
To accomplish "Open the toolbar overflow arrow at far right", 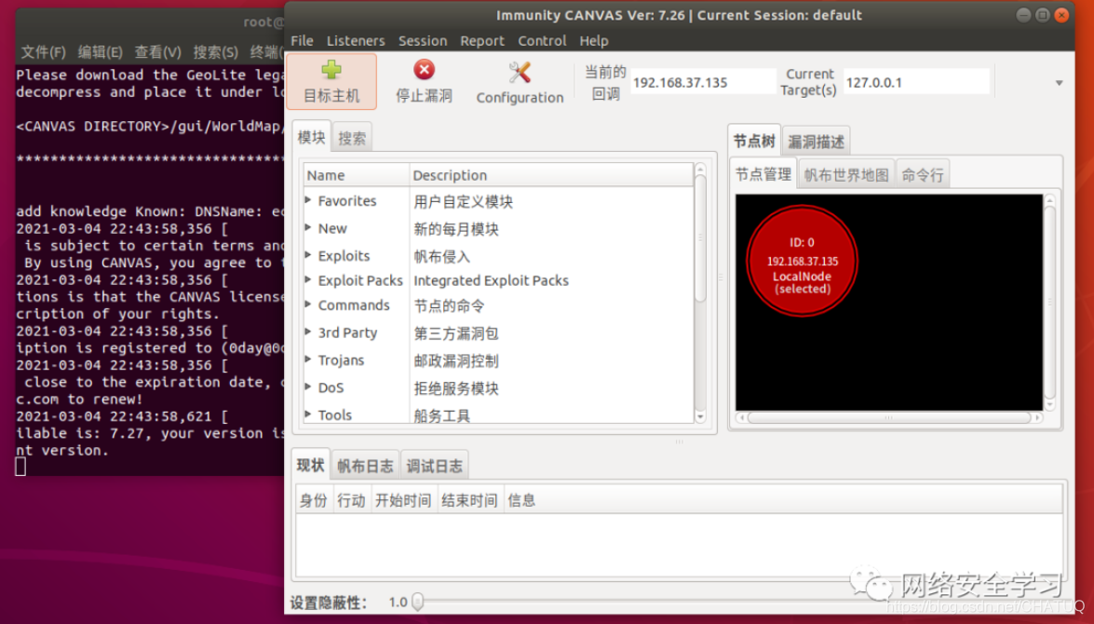I will tap(1059, 82).
